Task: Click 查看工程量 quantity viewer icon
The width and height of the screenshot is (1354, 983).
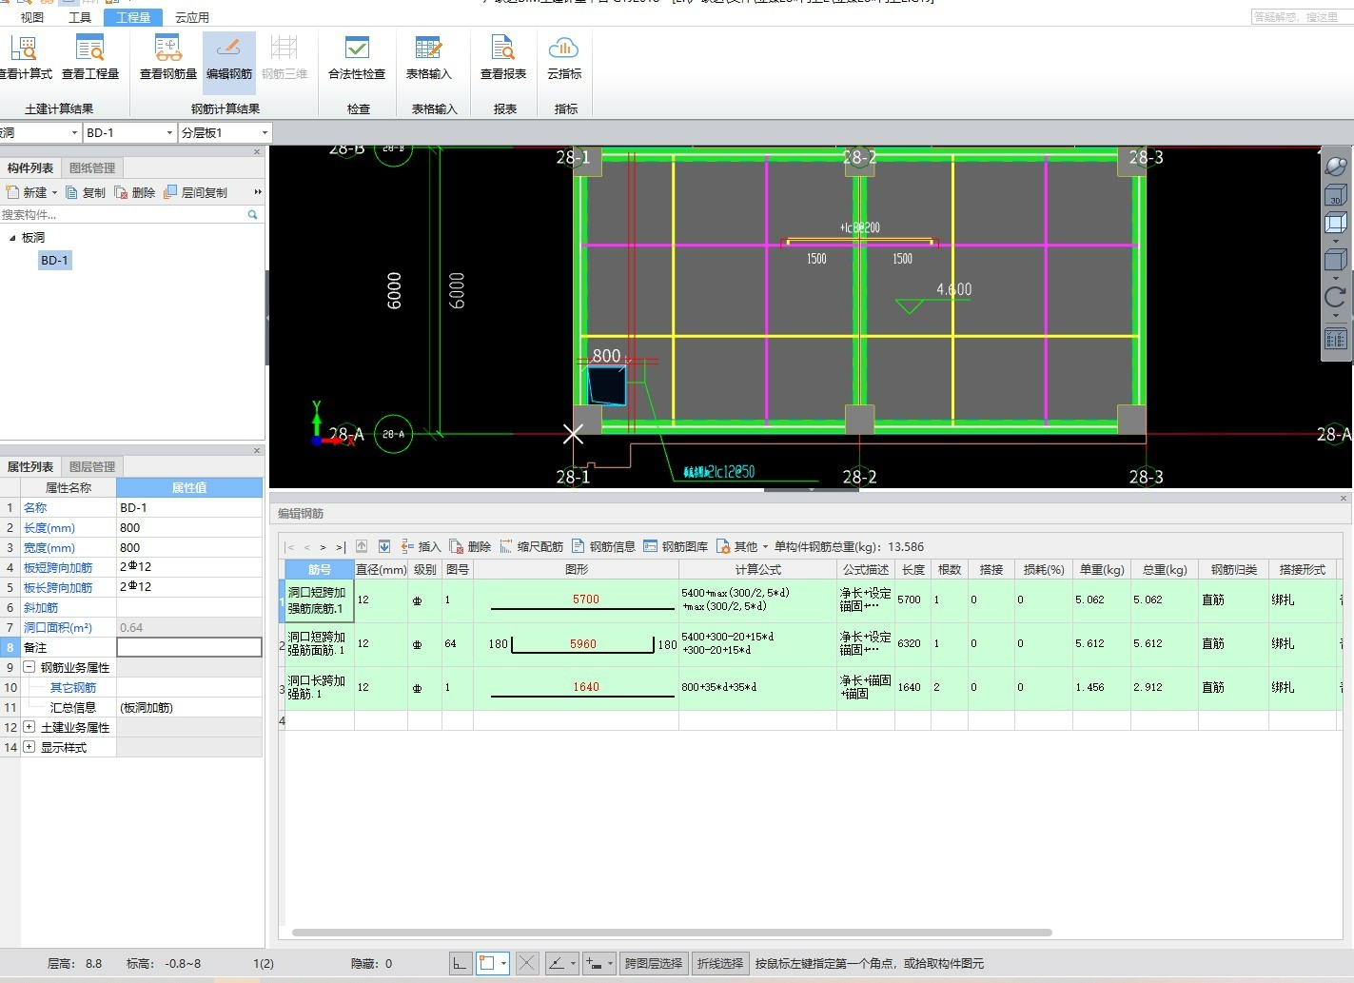Action: 90,57
